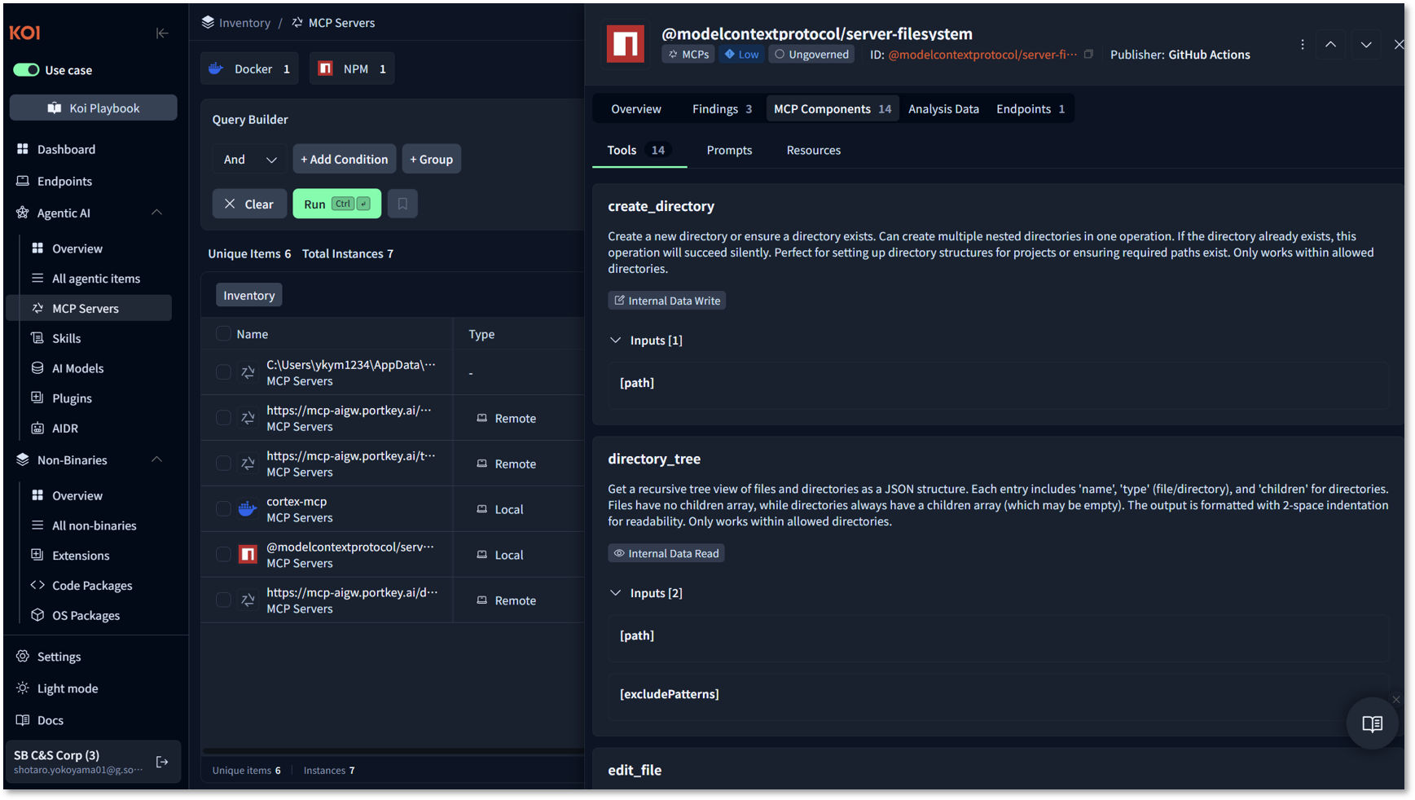Check the select-all checkbox beside Name
Screen dimensions: 1415x800
point(223,334)
